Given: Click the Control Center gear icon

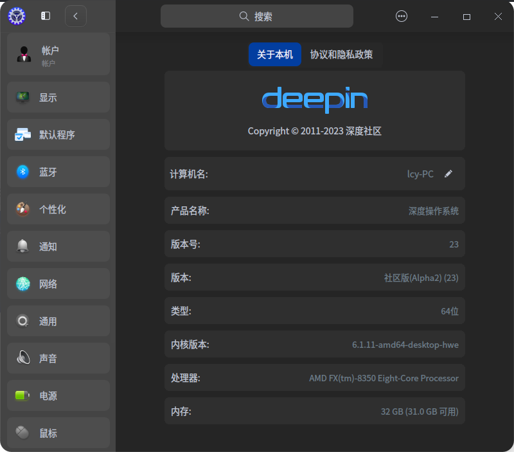Looking at the screenshot, I should click(x=17, y=15).
